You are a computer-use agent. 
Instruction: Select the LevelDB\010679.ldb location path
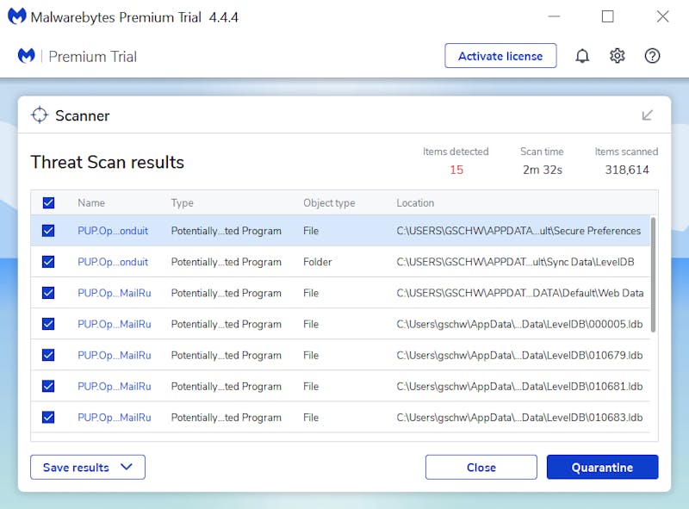click(519, 355)
